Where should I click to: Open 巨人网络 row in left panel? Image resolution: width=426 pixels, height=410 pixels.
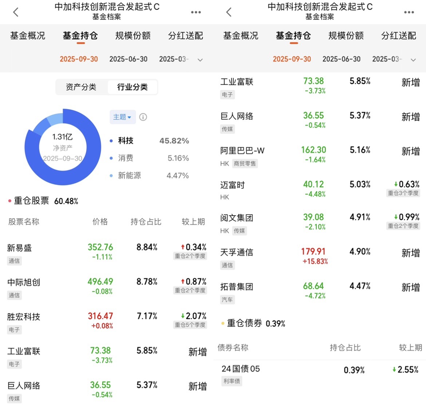(106, 392)
